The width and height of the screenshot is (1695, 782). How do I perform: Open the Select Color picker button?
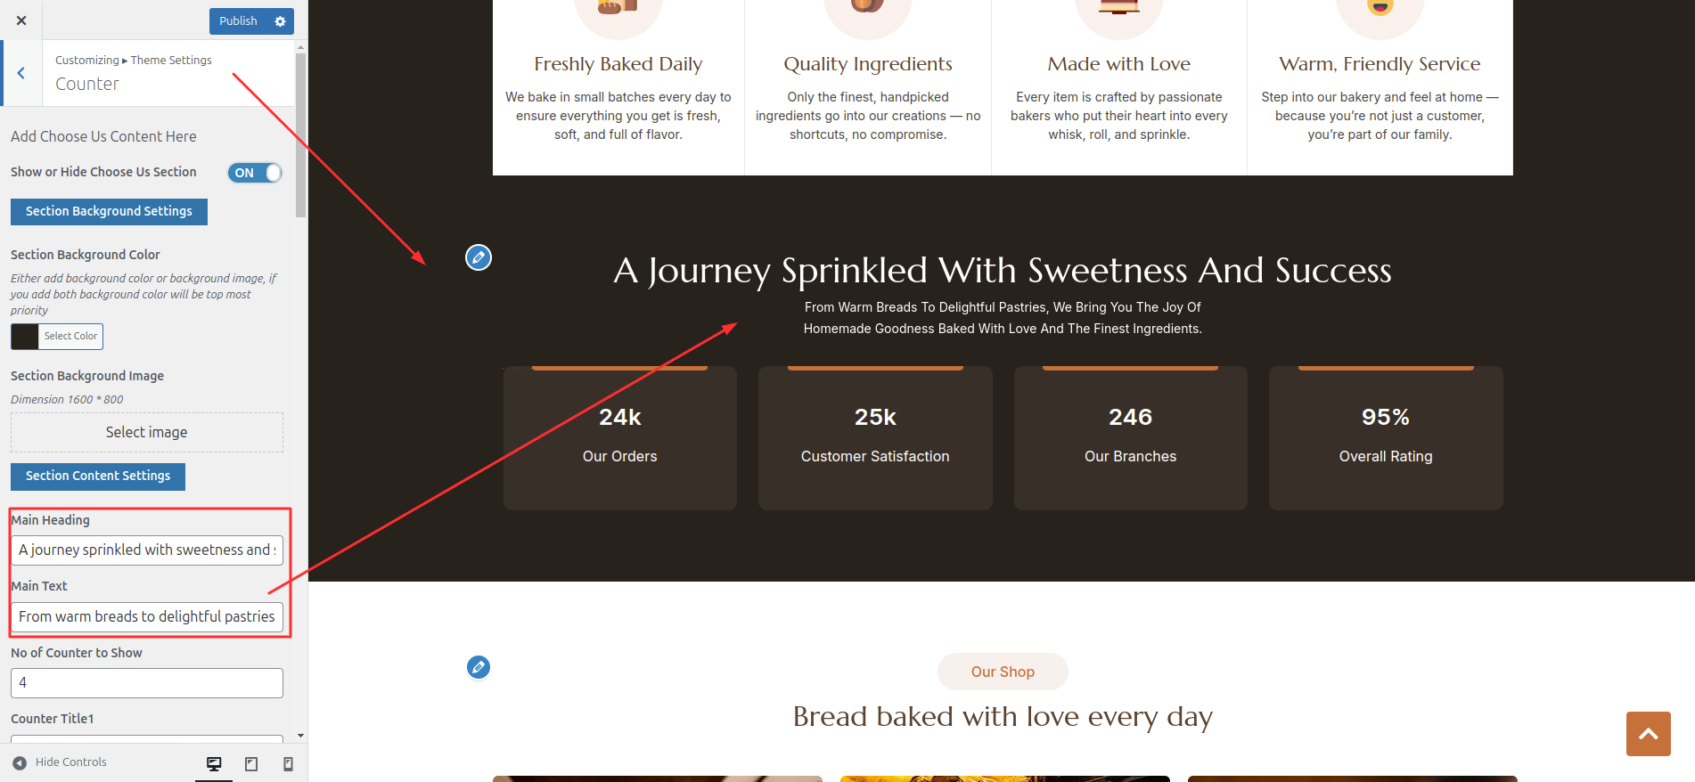(70, 336)
